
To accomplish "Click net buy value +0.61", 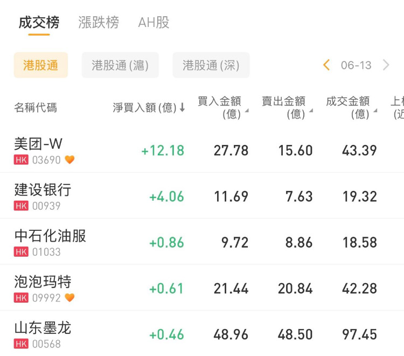I will 166,289.
